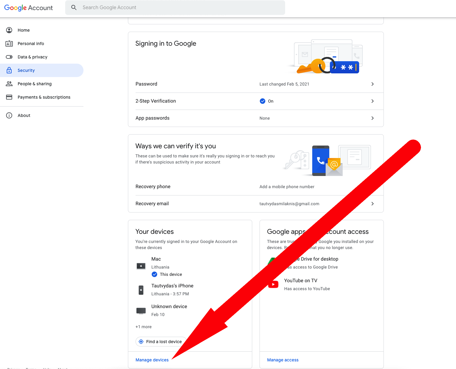Click into Search Google Account field
This screenshot has height=369, width=456.
tap(175, 8)
